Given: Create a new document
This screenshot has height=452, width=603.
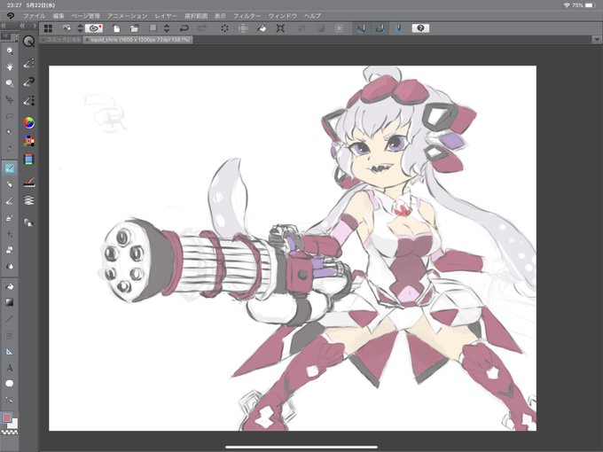Looking at the screenshot, I should click(x=116, y=28).
